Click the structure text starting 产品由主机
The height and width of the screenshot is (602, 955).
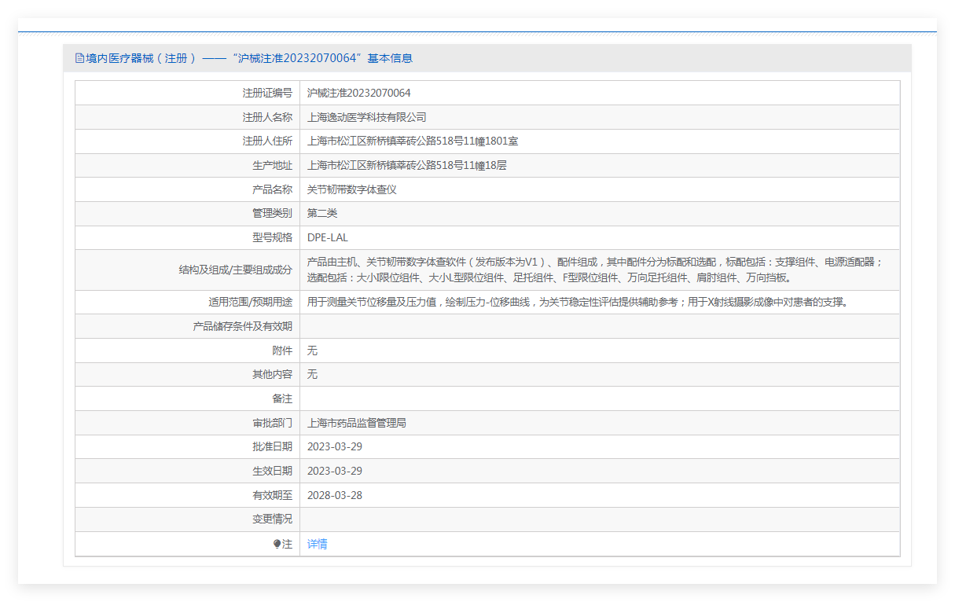click(595, 270)
